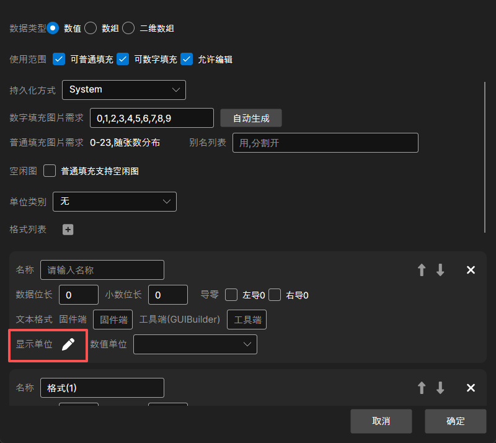Select the 数组 data type radio button
The image size is (496, 443).
(x=91, y=28)
